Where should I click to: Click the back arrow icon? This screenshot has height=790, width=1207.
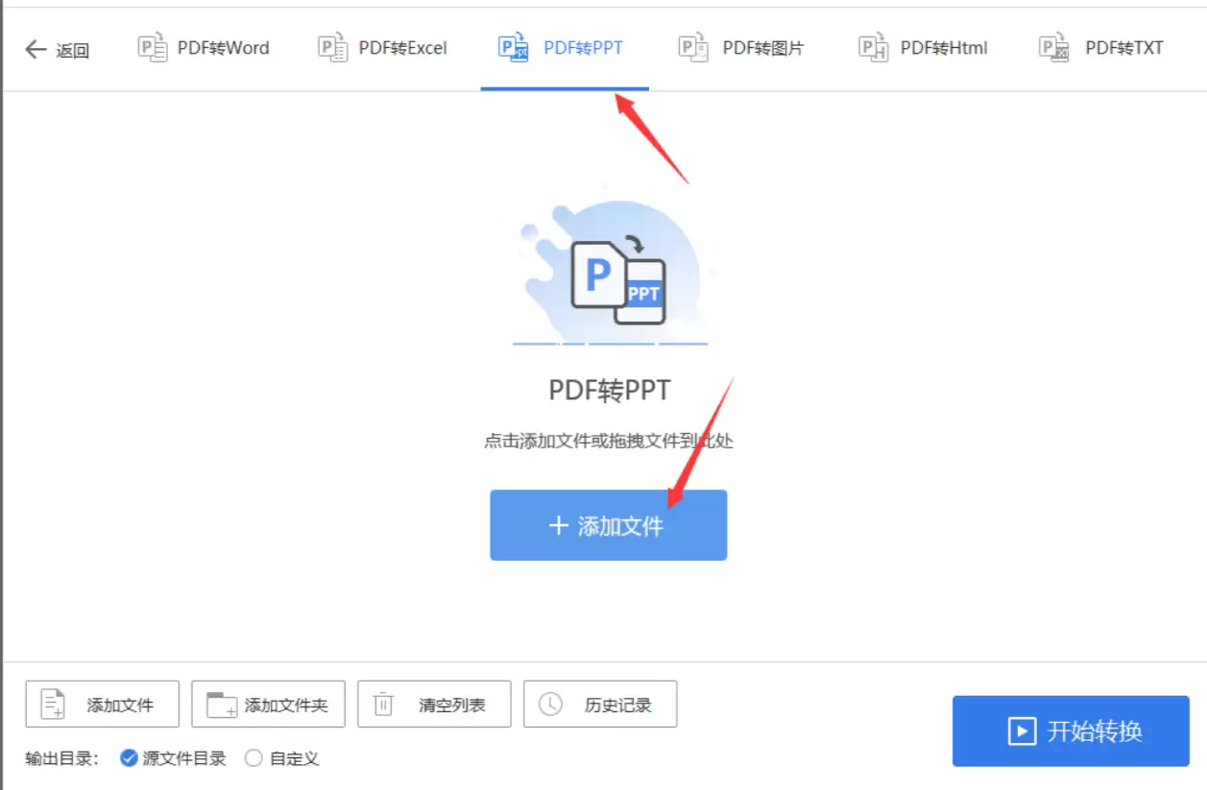pyautogui.click(x=36, y=50)
